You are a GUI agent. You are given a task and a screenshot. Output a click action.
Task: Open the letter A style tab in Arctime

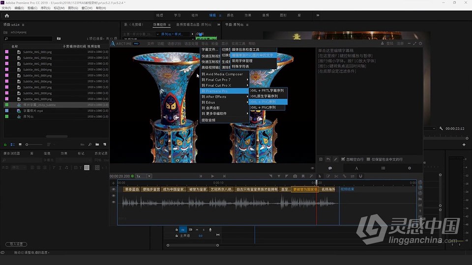(356, 168)
